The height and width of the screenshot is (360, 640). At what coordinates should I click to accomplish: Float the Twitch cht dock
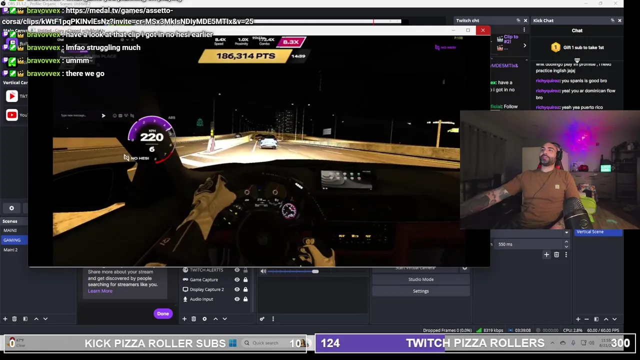point(518,20)
